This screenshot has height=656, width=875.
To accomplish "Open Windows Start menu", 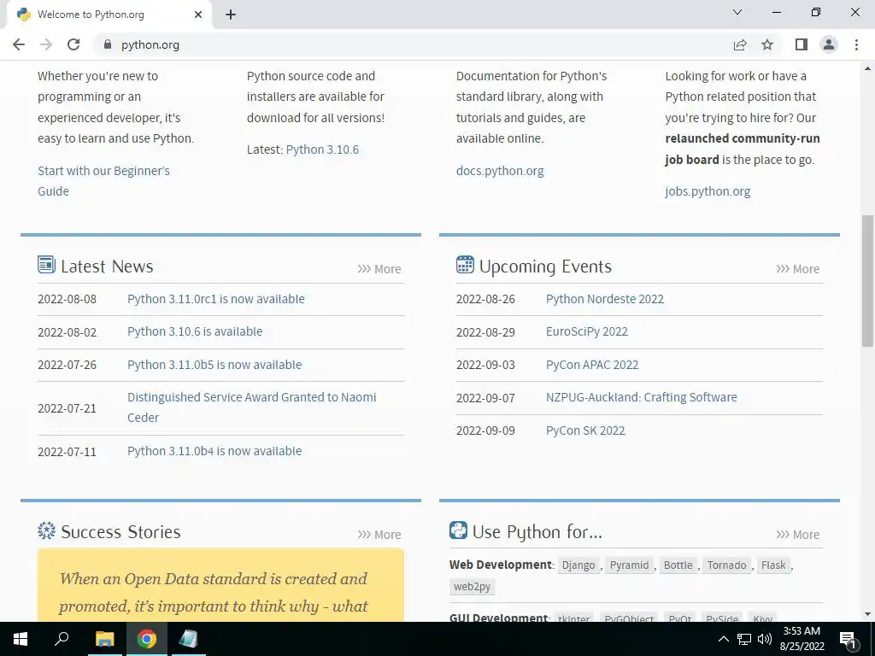I will (x=21, y=639).
